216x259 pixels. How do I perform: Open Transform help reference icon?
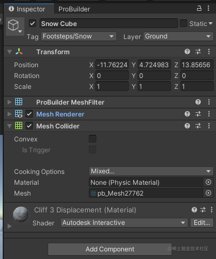coord(187,51)
